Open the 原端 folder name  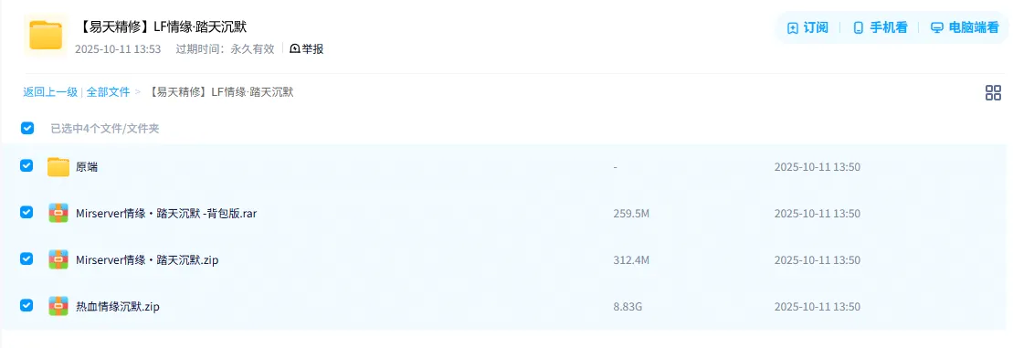[87, 167]
